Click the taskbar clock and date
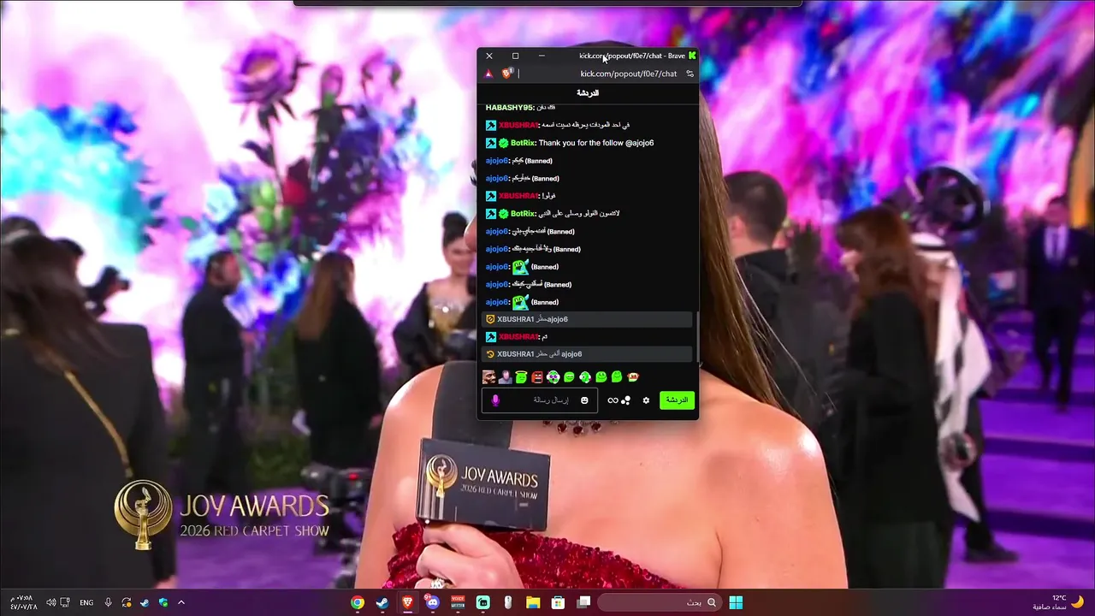The image size is (1095, 616). pos(23,602)
